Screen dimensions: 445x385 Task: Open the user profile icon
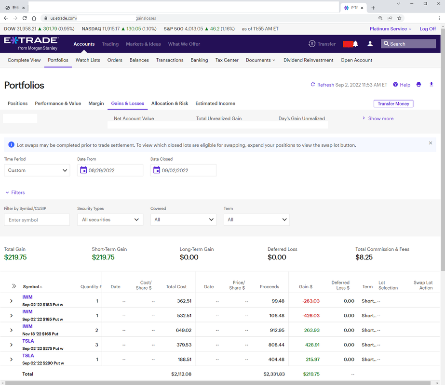tap(370, 44)
